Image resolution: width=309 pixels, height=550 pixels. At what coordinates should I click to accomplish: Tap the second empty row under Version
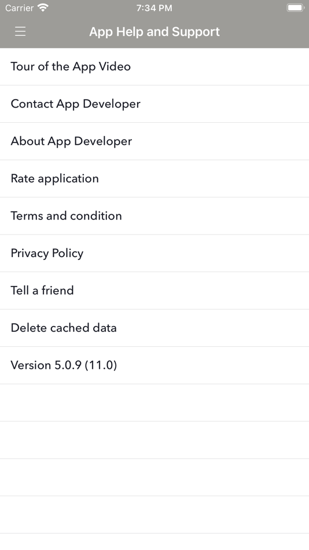tap(154, 440)
